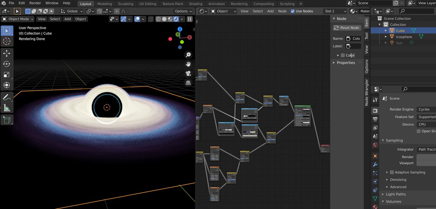Screen dimensions: 436x209
Task: Click the Blender logo icon
Action: pos(3,3)
